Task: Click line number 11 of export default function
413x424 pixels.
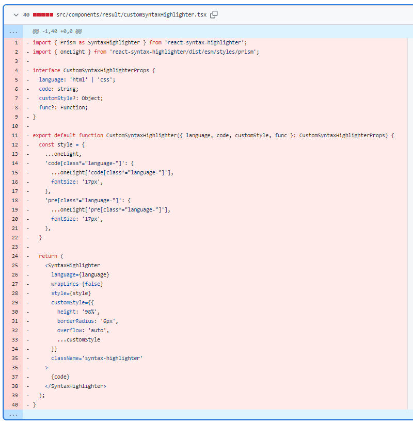Action: pyautogui.click(x=15, y=135)
